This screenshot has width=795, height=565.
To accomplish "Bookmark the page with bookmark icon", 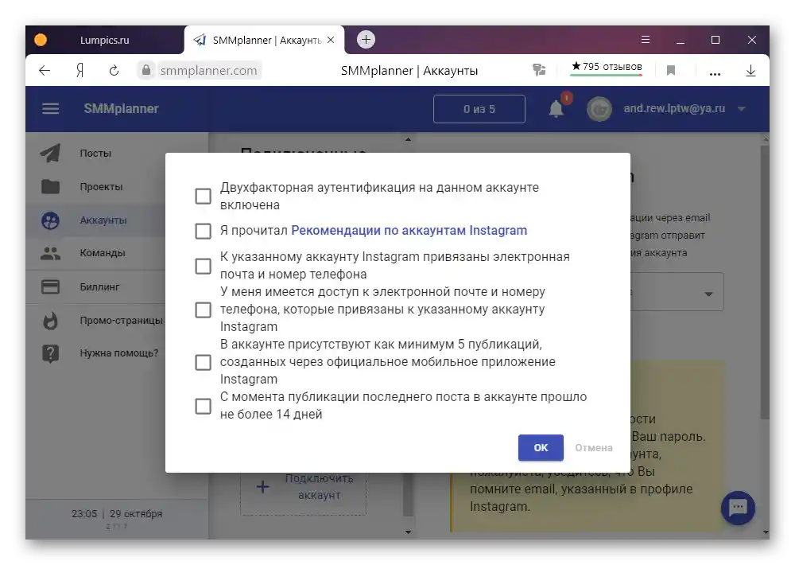I will pos(670,70).
